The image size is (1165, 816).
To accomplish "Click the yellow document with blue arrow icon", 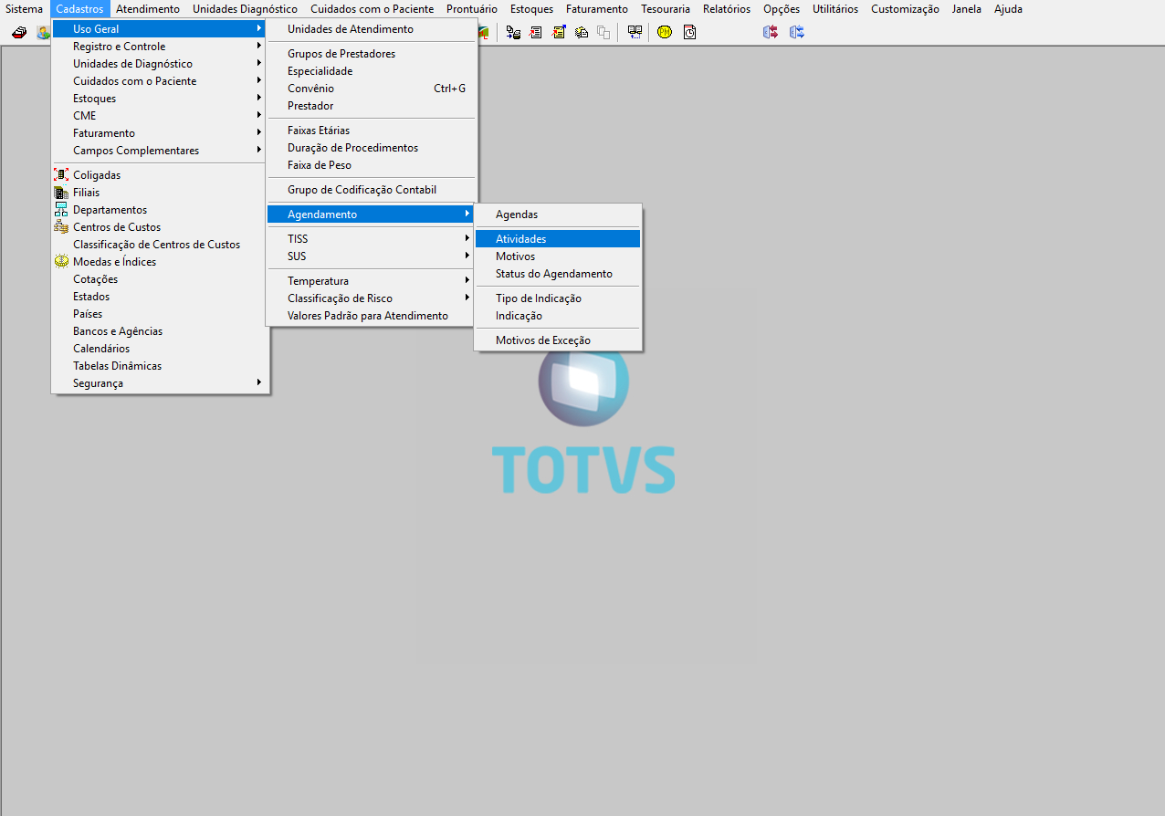I will [x=559, y=32].
